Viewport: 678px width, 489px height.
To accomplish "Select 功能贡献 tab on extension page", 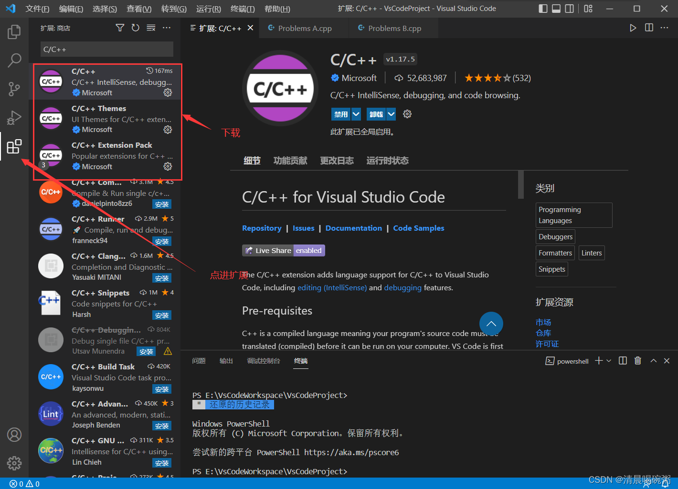I will coord(290,161).
